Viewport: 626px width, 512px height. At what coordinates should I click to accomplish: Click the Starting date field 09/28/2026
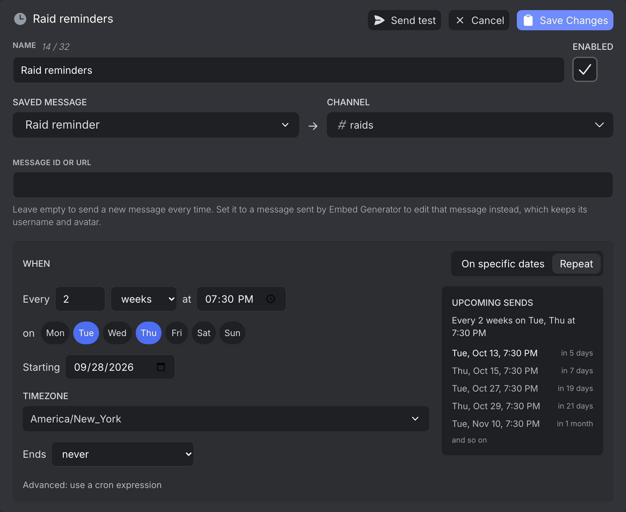(120, 367)
